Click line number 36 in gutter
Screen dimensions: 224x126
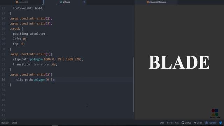(x=3, y=79)
